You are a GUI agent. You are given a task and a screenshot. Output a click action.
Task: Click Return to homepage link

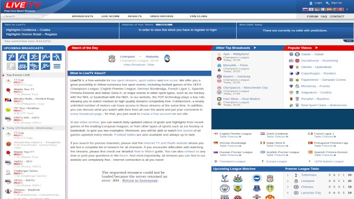(140, 180)
